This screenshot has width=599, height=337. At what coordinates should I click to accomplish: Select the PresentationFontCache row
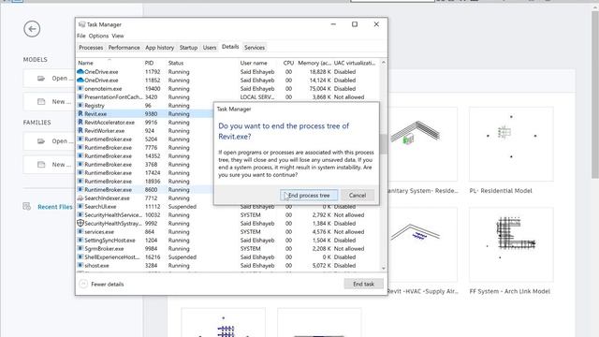coord(228,97)
